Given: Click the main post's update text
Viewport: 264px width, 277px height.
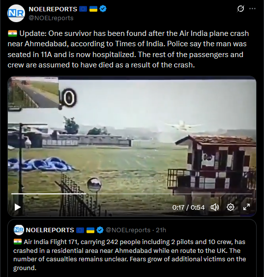Looking at the screenshot, I should pyautogui.click(x=128, y=49).
